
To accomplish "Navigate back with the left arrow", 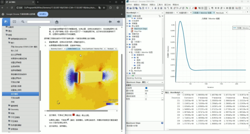I will click(110, 21).
